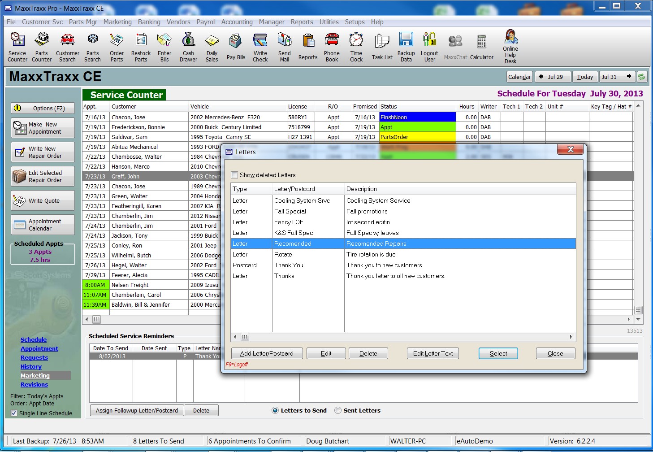Open the Cash Drawer
The image size is (653, 452).
point(189,47)
